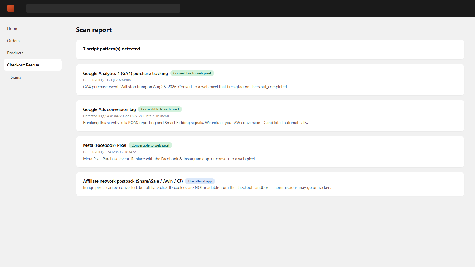Click detected ID 741285960183472 line

coord(110,152)
